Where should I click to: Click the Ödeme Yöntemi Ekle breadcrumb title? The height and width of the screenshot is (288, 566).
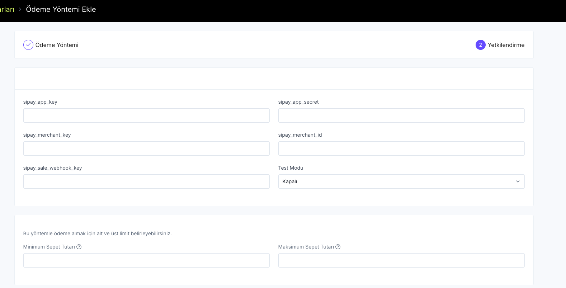tap(61, 9)
